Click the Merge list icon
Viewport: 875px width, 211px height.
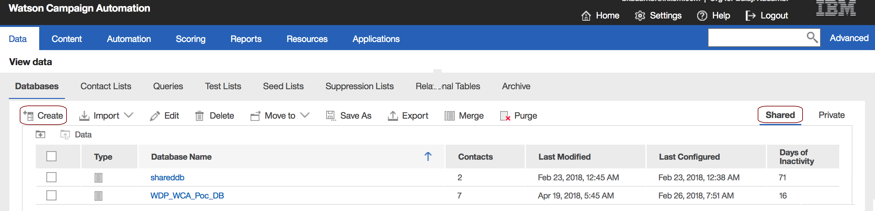[x=449, y=116]
